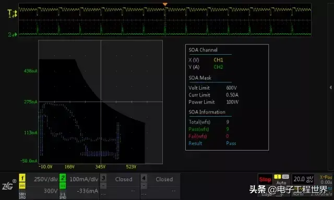Click Volt Limit value 600V
The width and height of the screenshot is (334, 200).
[232, 88]
